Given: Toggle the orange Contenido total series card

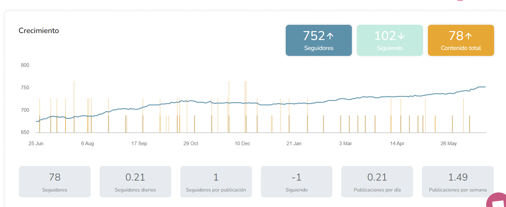Looking at the screenshot, I should pos(461,40).
